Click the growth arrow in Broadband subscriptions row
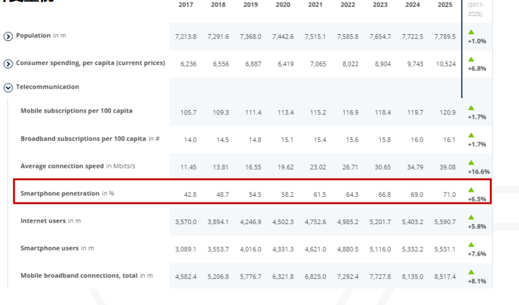Image resolution: width=519 pixels, height=305 pixels. coord(471,135)
